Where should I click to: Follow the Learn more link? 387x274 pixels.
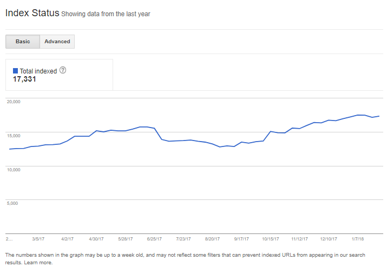(38, 263)
